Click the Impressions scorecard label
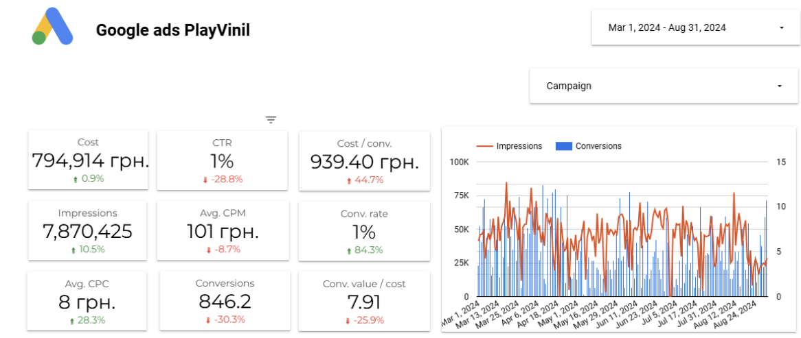The width and height of the screenshot is (801, 338). click(87, 213)
